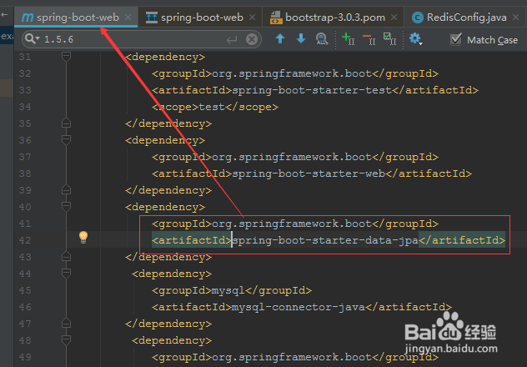The image size is (527, 367).
Task: Click spring-boot-starter-data-jpa text
Action: 325,240
